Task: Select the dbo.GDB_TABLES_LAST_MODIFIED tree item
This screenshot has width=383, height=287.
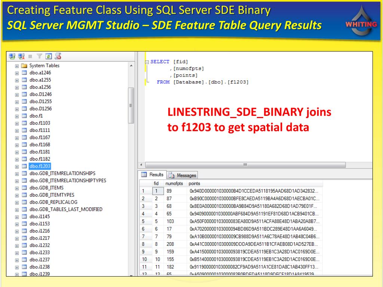Action: click(x=66, y=209)
